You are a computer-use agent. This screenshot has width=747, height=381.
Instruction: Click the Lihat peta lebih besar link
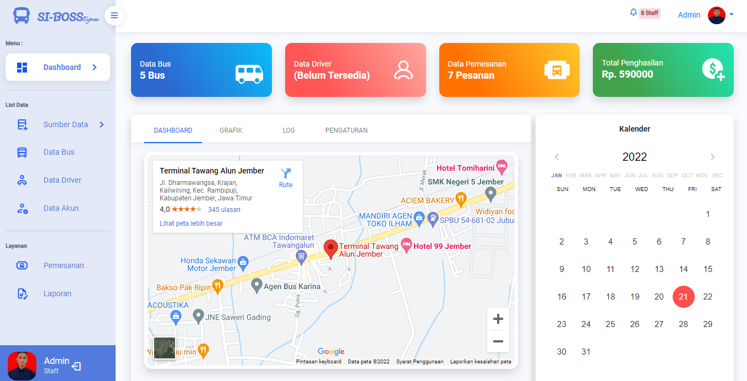click(x=191, y=224)
